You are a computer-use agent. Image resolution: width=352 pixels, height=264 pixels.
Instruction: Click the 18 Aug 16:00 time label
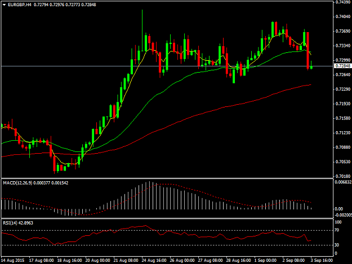[x=69, y=261]
